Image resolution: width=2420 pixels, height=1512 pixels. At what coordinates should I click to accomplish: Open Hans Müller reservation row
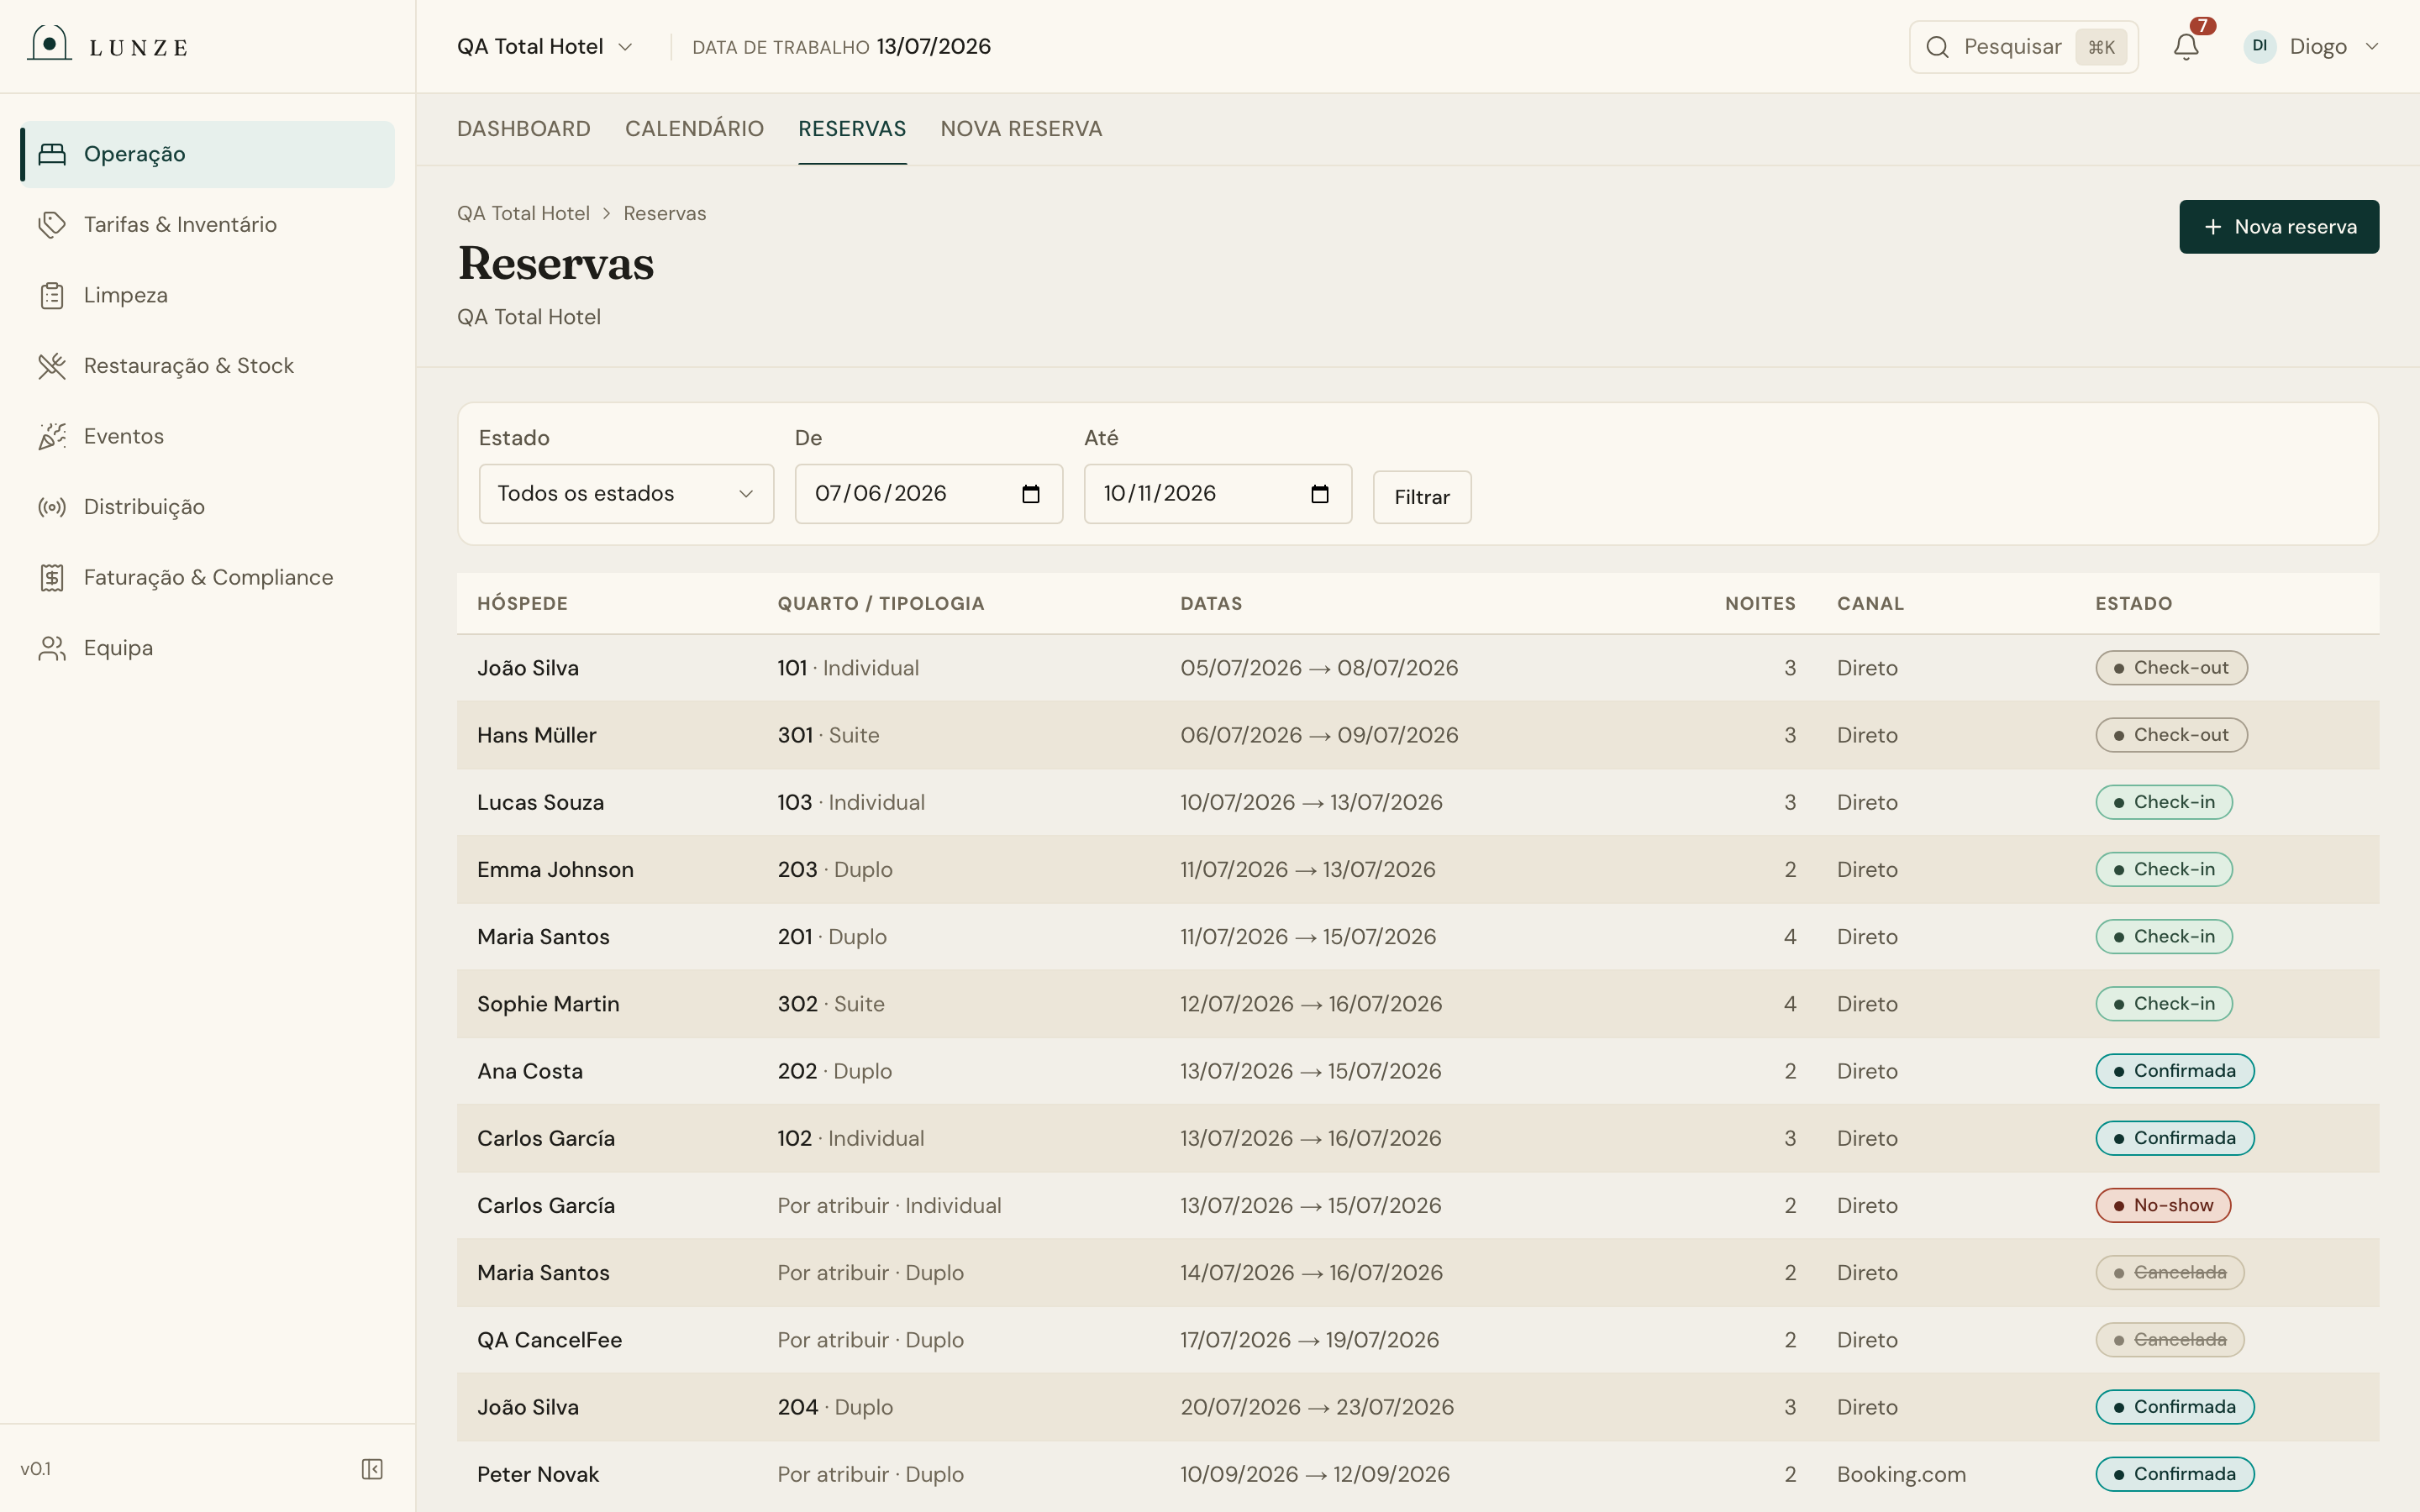click(1417, 735)
